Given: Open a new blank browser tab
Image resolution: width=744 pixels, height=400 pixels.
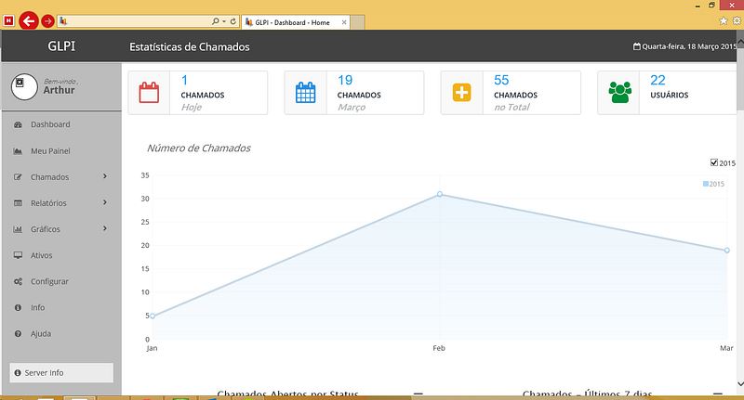Looking at the screenshot, I should tap(358, 22).
